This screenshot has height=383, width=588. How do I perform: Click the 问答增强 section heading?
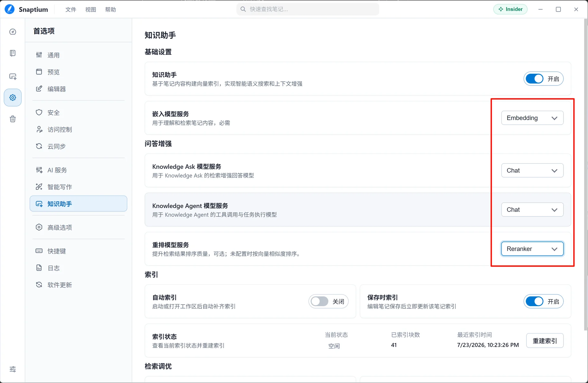tap(158, 144)
